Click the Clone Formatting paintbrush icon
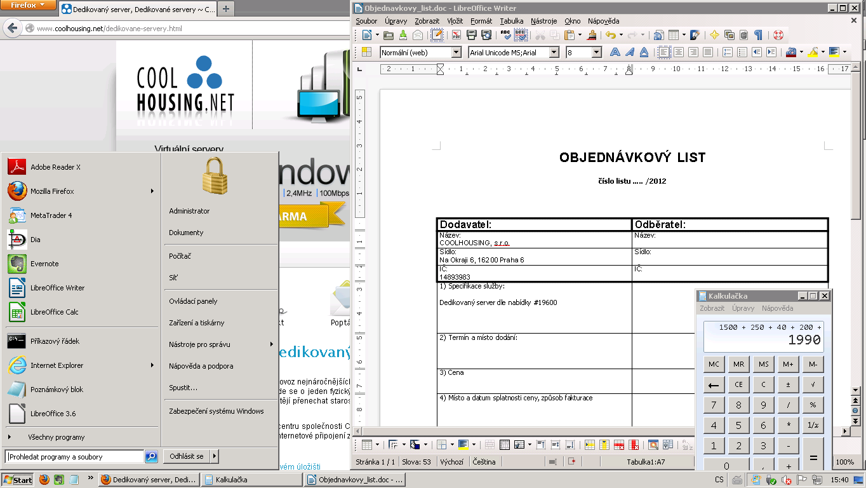 click(x=592, y=35)
